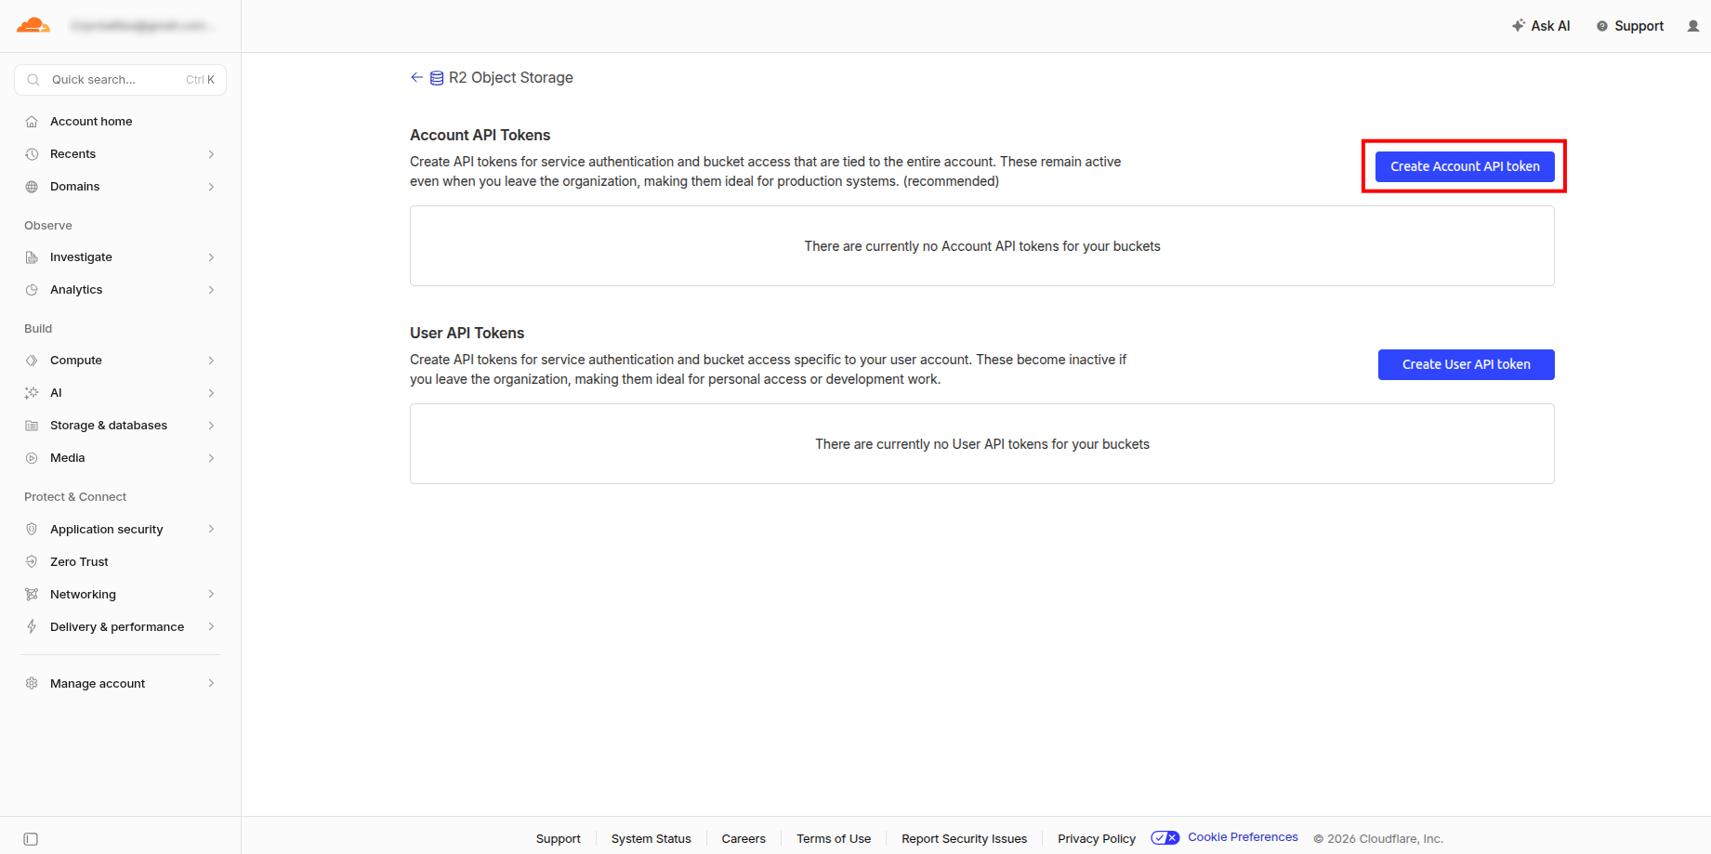Click the Application security shield icon

[x=32, y=530]
